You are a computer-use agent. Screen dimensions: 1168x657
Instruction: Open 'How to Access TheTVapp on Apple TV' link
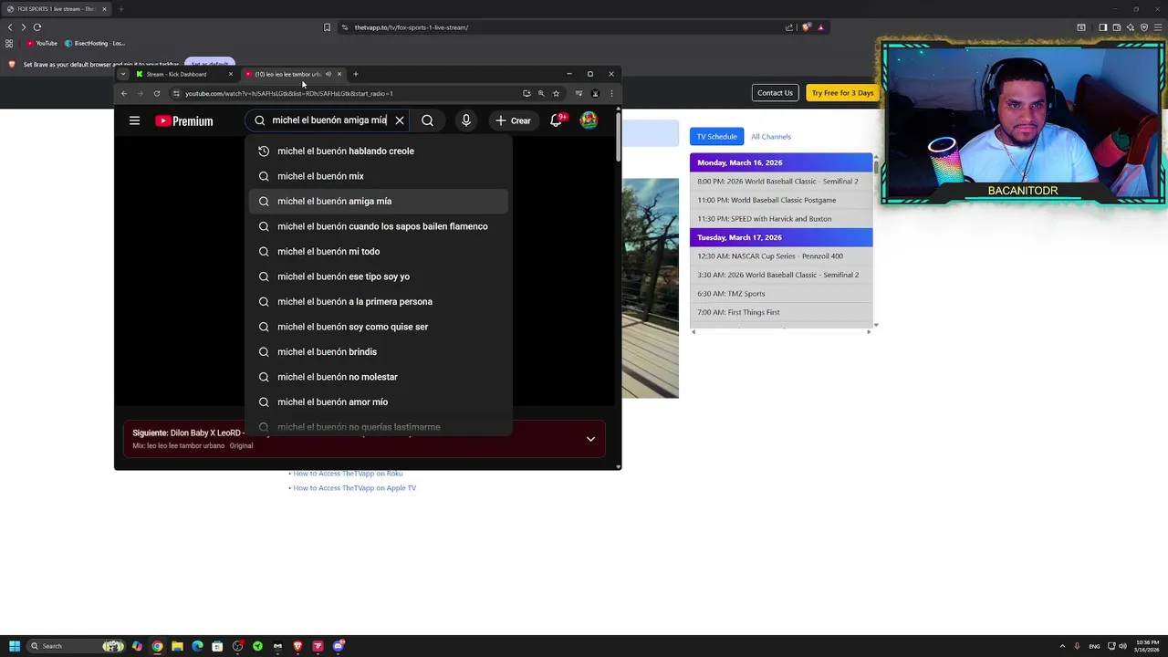[x=354, y=488]
